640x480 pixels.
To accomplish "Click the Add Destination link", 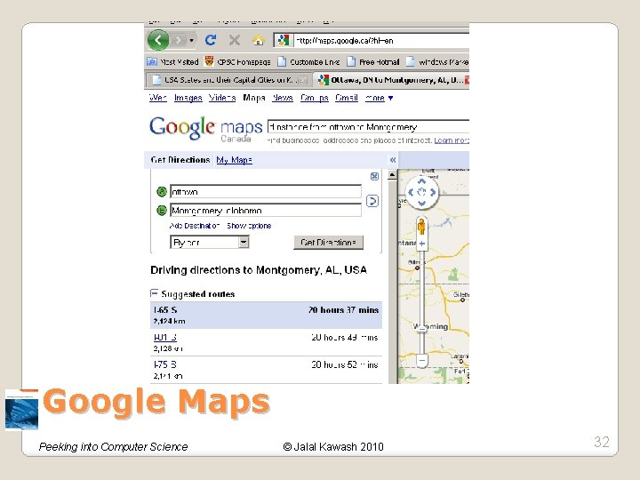I will point(195,226).
